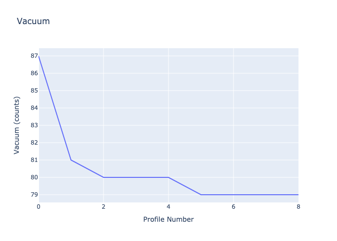The height and width of the screenshot is (241, 337).
Task: Click the y-axis tick label 85
Action: pyautogui.click(x=34, y=91)
